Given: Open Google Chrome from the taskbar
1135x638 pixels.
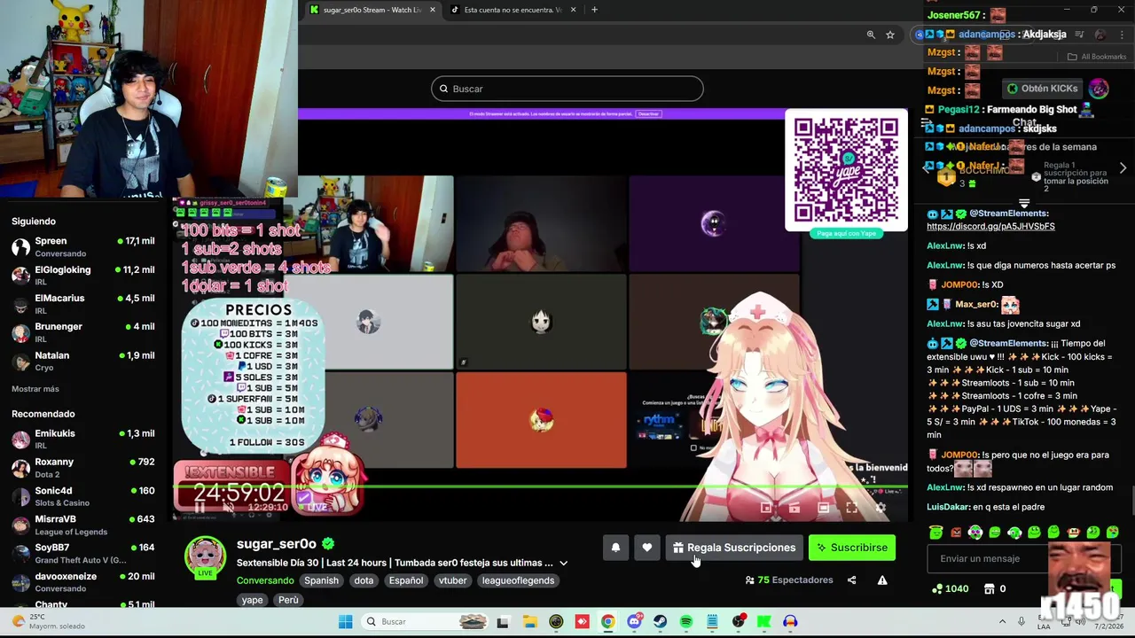Looking at the screenshot, I should [x=607, y=621].
